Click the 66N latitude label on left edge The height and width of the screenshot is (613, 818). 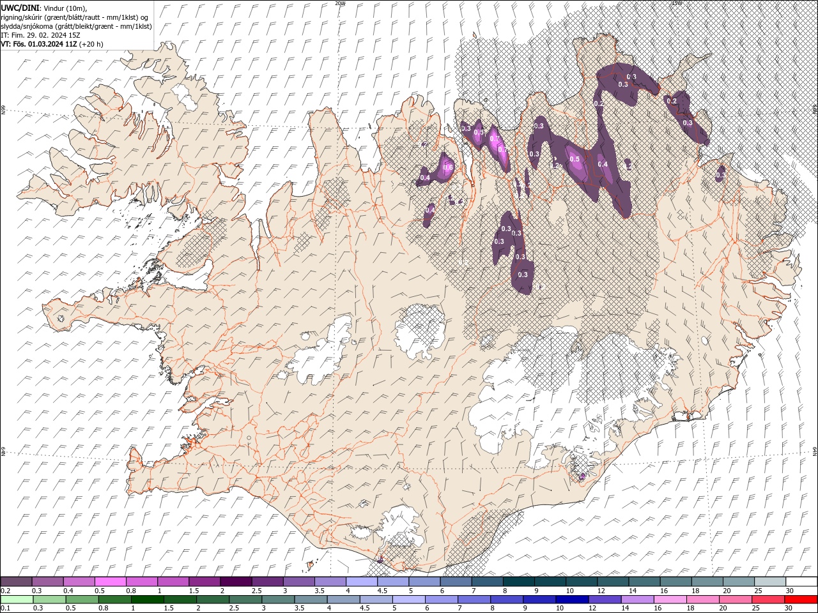click(x=3, y=110)
